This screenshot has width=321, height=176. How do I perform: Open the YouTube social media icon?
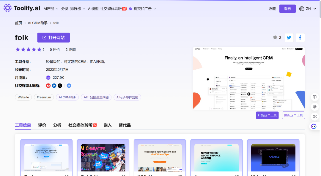(x=48, y=86)
